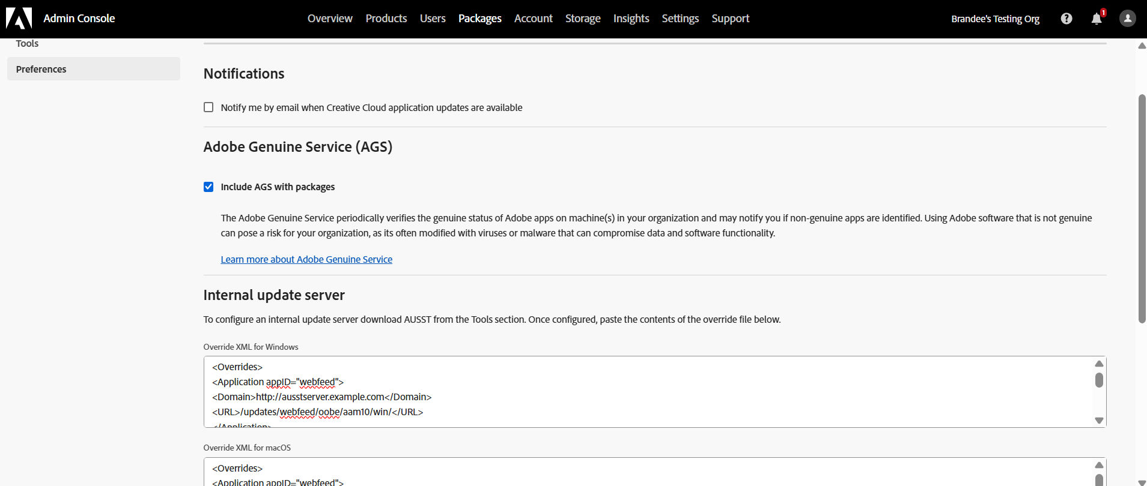Select Tools in the sidebar
This screenshot has width=1147, height=486.
(27, 44)
